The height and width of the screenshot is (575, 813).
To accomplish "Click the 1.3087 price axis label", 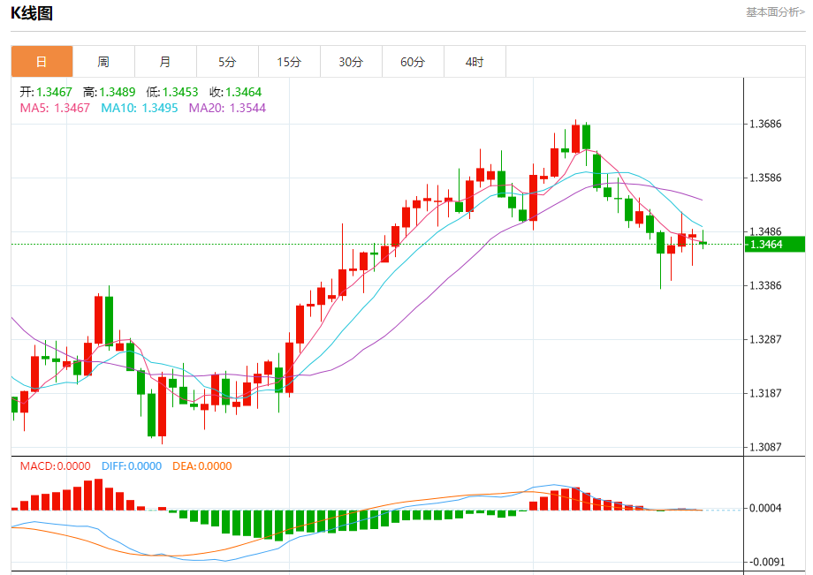I will (x=765, y=447).
